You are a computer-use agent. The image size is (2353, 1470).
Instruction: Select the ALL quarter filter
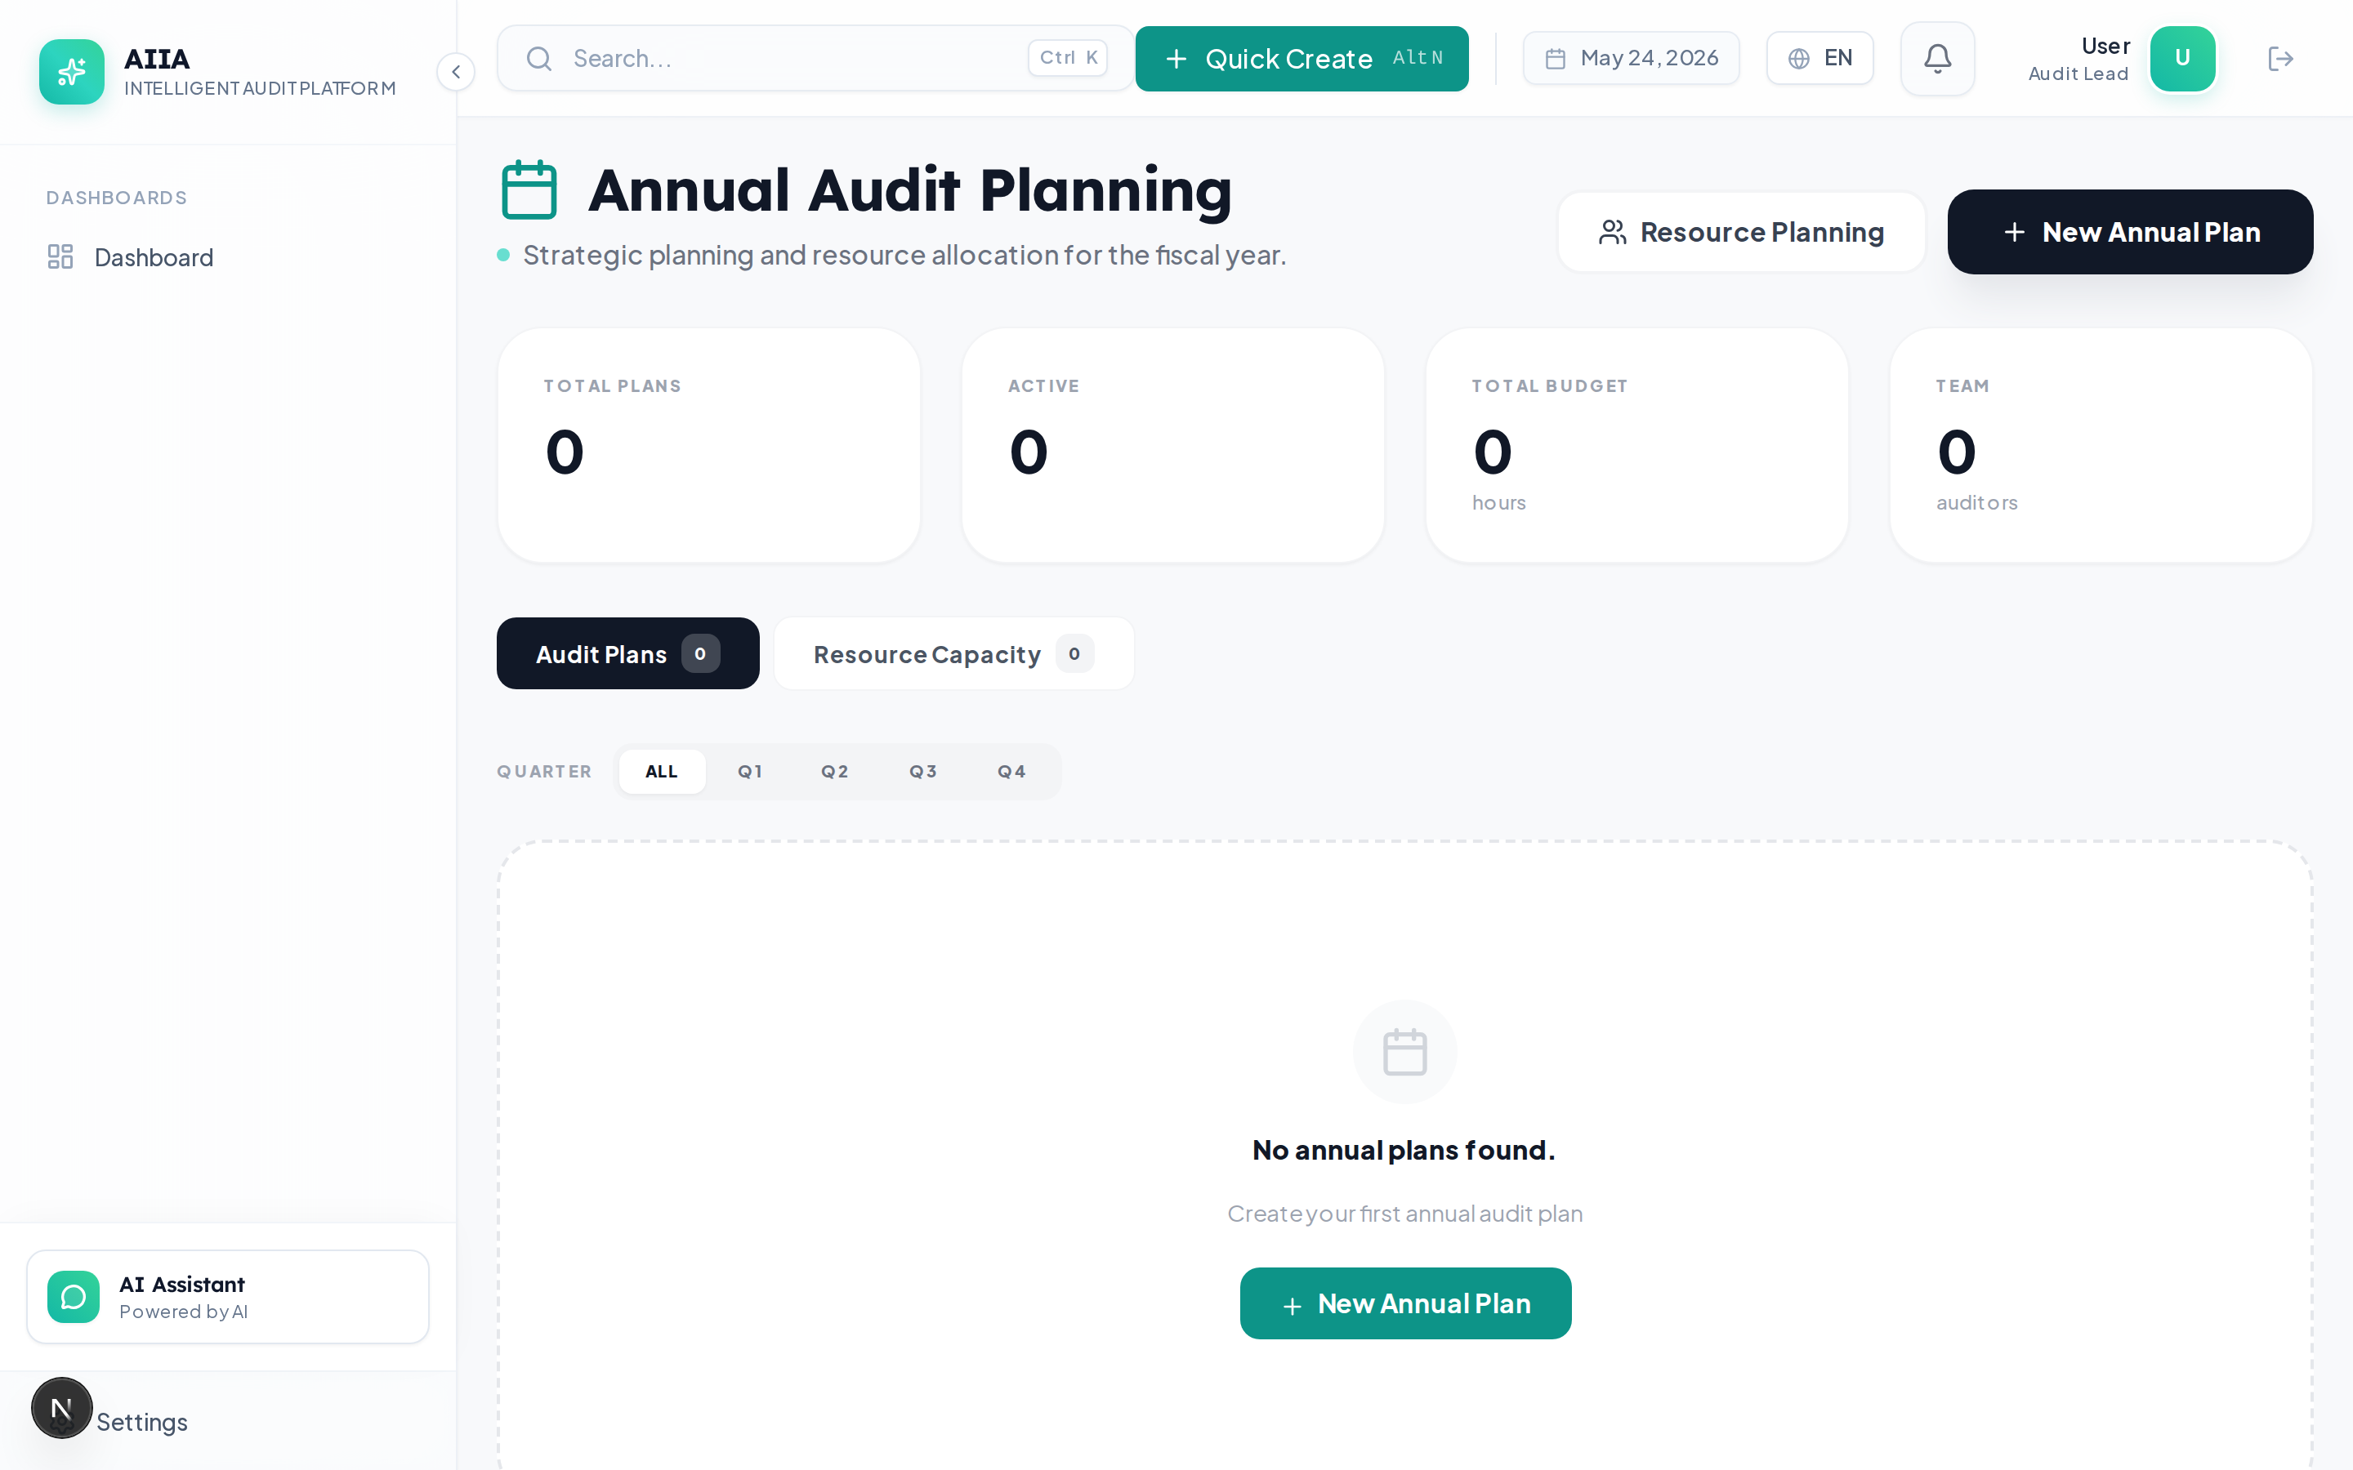(x=661, y=771)
